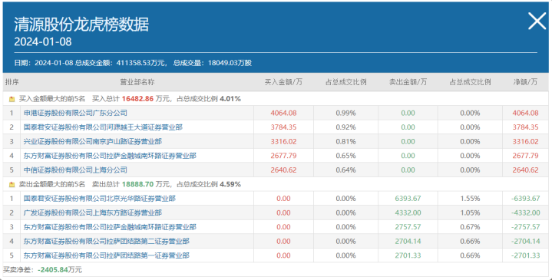This screenshot has width=552, height=280.
Task: Open 申港证券股份有限公司广东分公司 link
Action: point(75,113)
